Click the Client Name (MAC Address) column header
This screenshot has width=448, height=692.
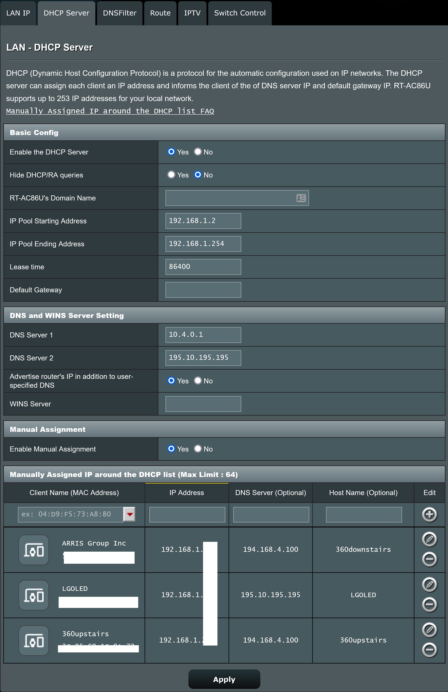[x=74, y=493]
